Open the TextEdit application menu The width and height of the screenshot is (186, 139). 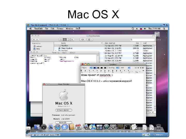38,29
